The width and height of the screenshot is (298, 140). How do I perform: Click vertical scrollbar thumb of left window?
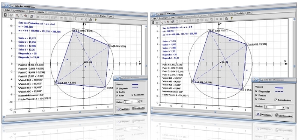point(146,66)
